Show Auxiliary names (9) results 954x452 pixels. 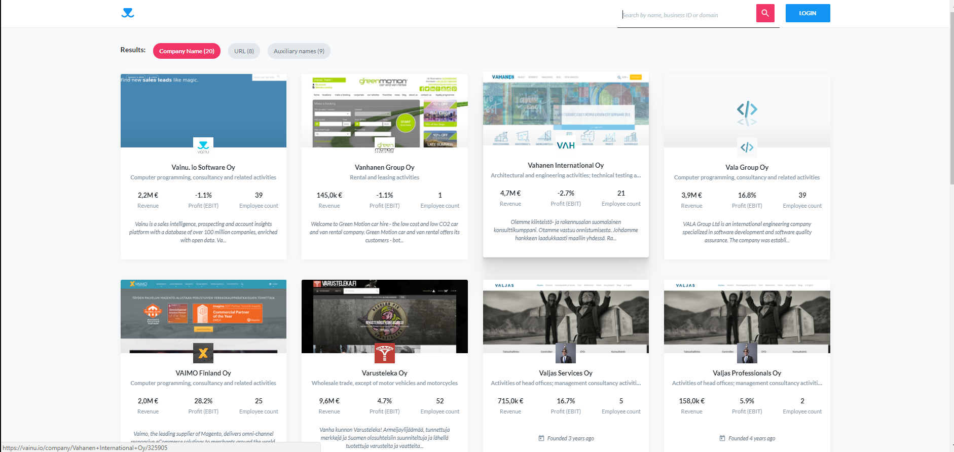coord(299,51)
